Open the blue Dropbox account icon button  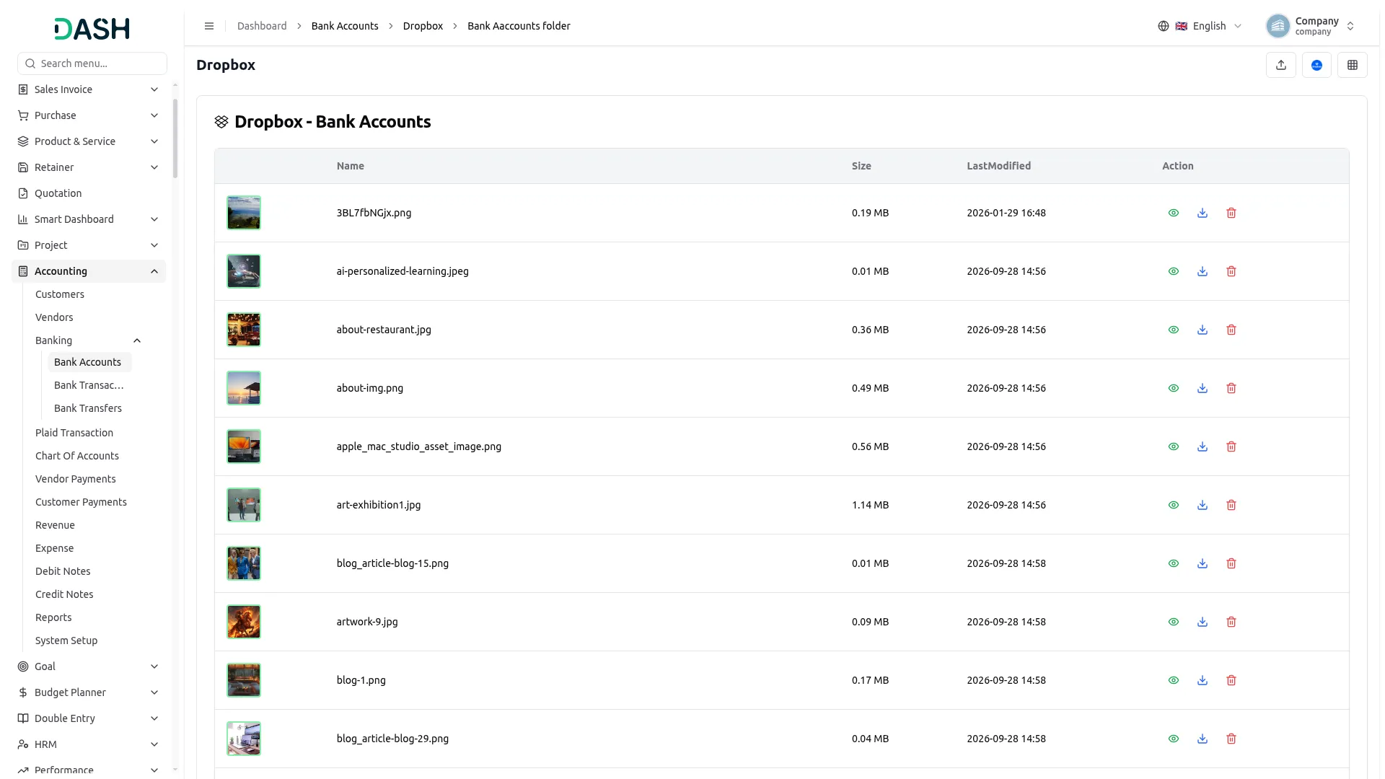pos(1316,65)
